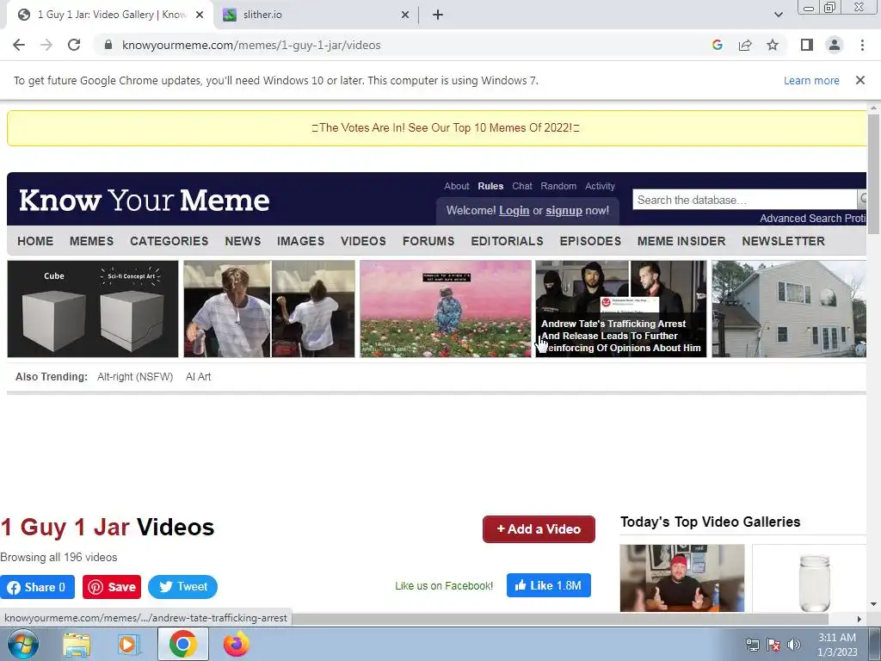Click the 1 Guy 1 Jar title link
Viewport: 881px width, 661px height.
(x=65, y=528)
